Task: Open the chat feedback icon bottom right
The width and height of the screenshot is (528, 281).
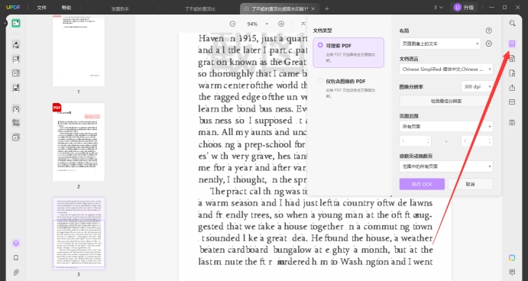Action: pos(512,272)
